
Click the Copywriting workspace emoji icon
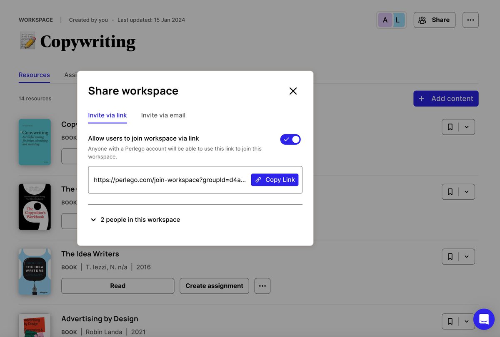tap(27, 41)
